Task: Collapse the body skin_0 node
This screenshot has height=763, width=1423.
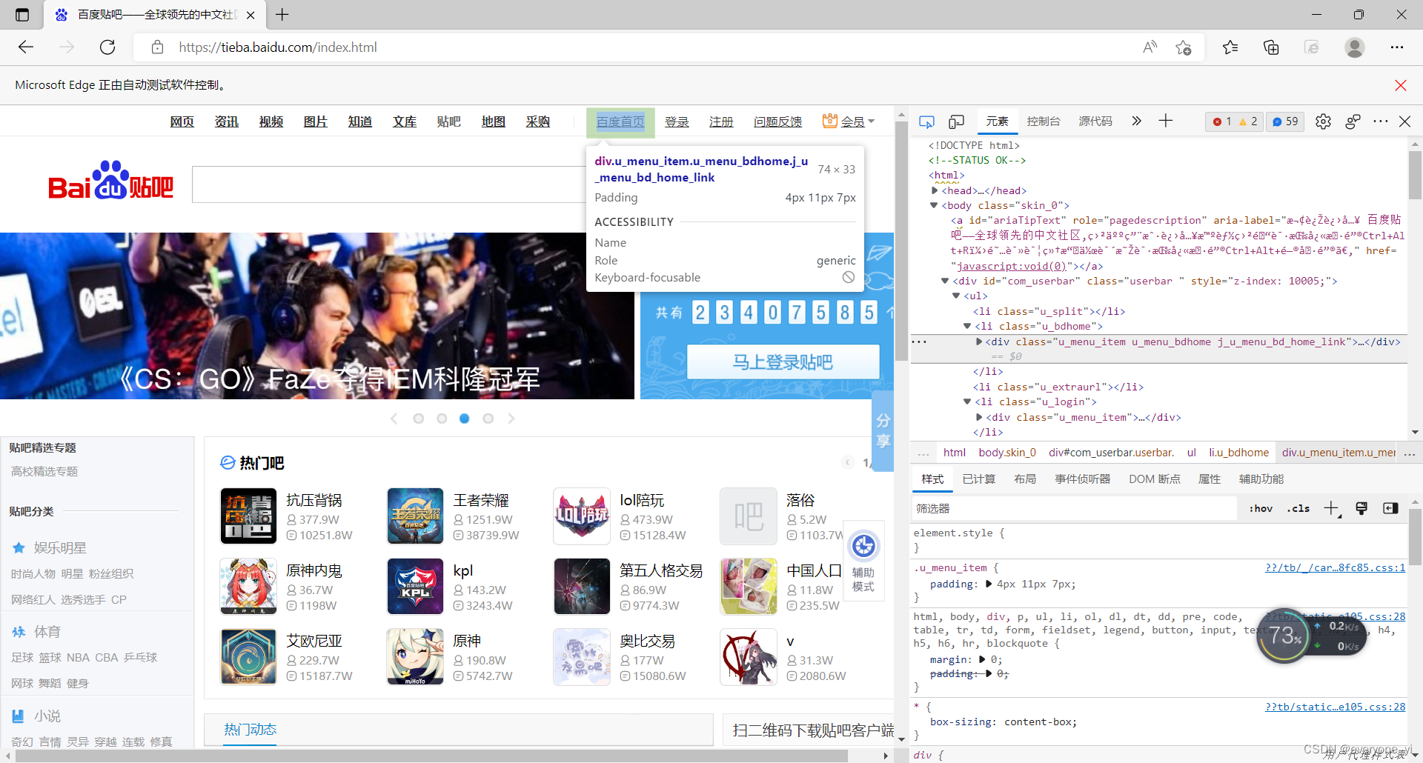Action: point(934,205)
